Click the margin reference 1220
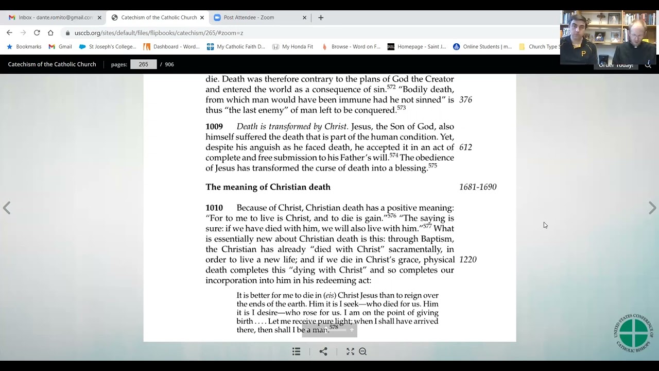This screenshot has height=371, width=659. point(467,259)
